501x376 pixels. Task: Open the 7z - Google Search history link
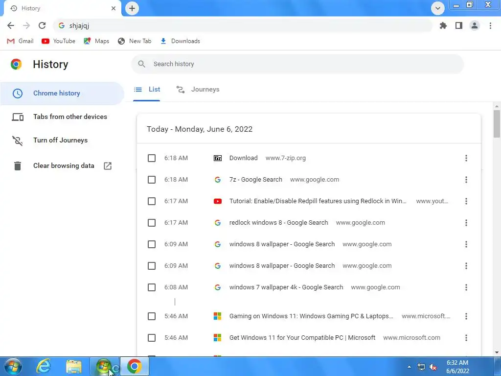255,180
